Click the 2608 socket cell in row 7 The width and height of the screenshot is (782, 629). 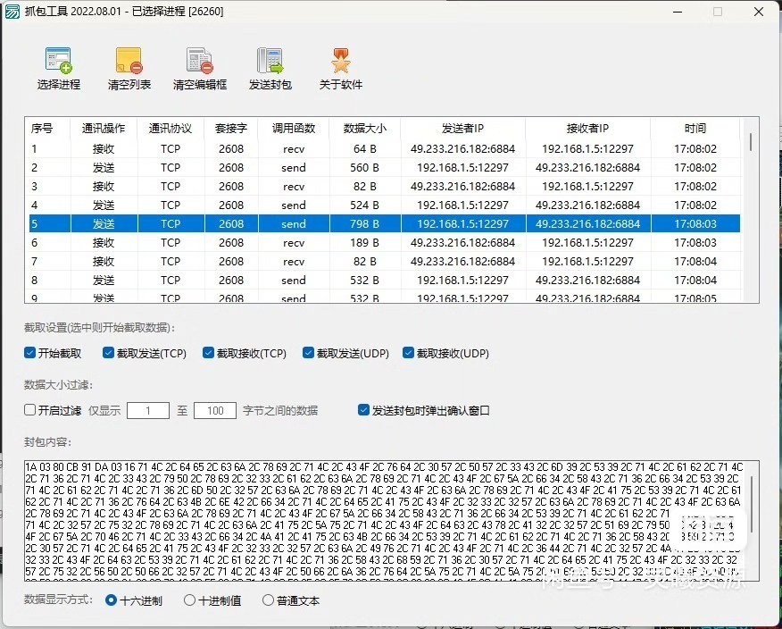(231, 261)
